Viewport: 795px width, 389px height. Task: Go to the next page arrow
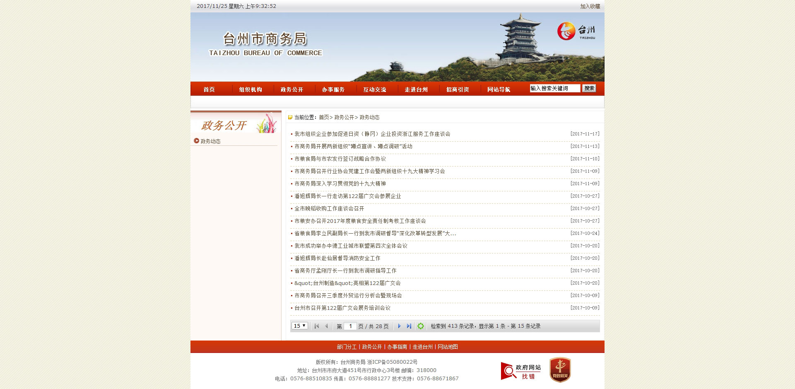[399, 326]
